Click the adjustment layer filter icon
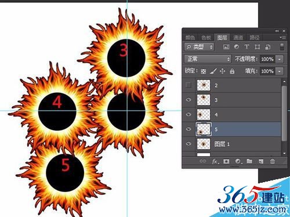 (236, 47)
